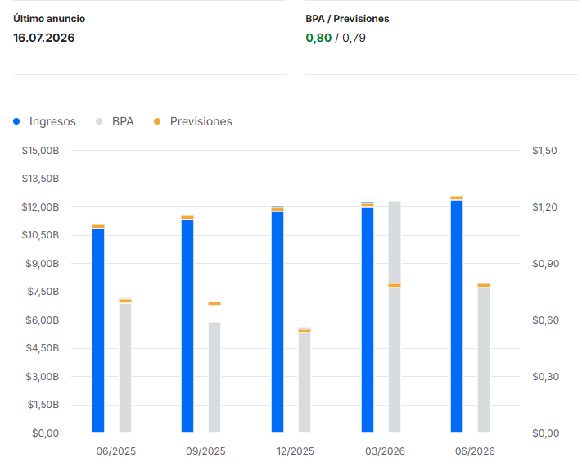Toggle the Ingresos legend item
Screen dimensions: 582x467
point(44,121)
